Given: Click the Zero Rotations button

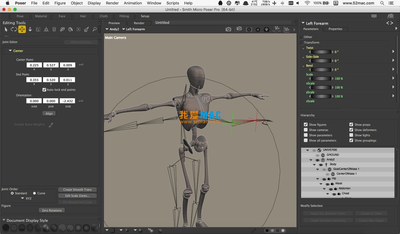Looking at the screenshot, I should pos(52,210).
